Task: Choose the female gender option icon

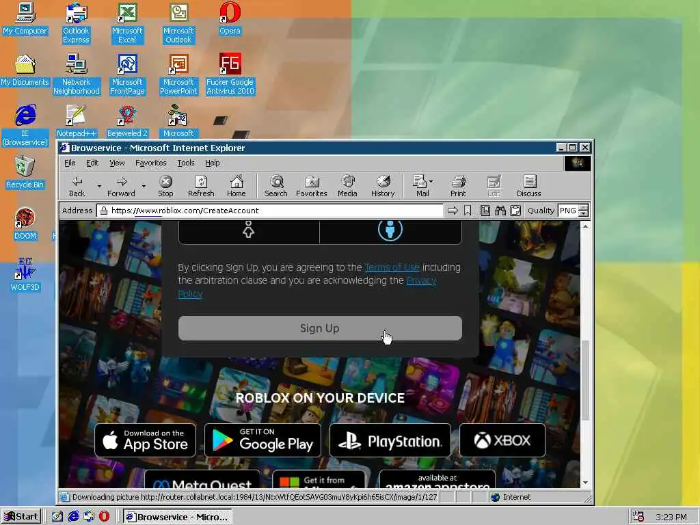Action: [x=249, y=230]
